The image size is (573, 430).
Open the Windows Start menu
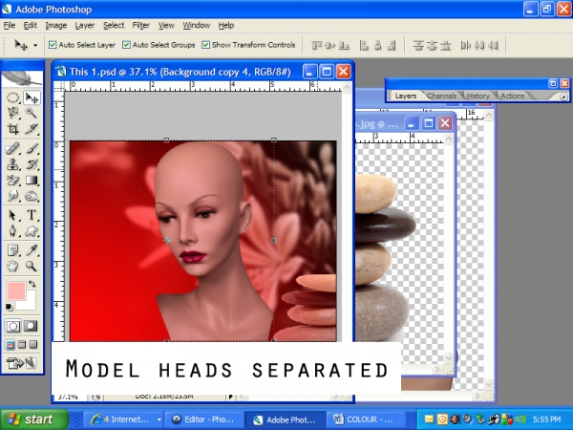(33, 419)
